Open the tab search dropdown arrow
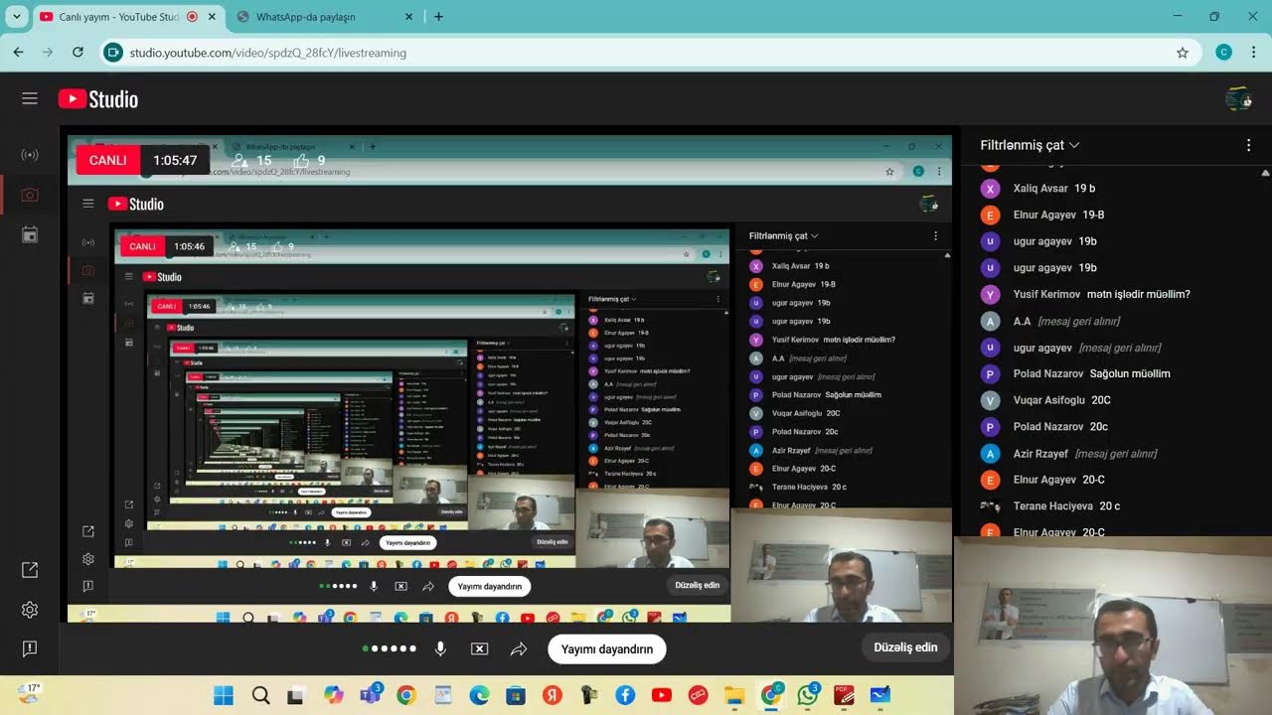The image size is (1272, 715). click(x=17, y=17)
